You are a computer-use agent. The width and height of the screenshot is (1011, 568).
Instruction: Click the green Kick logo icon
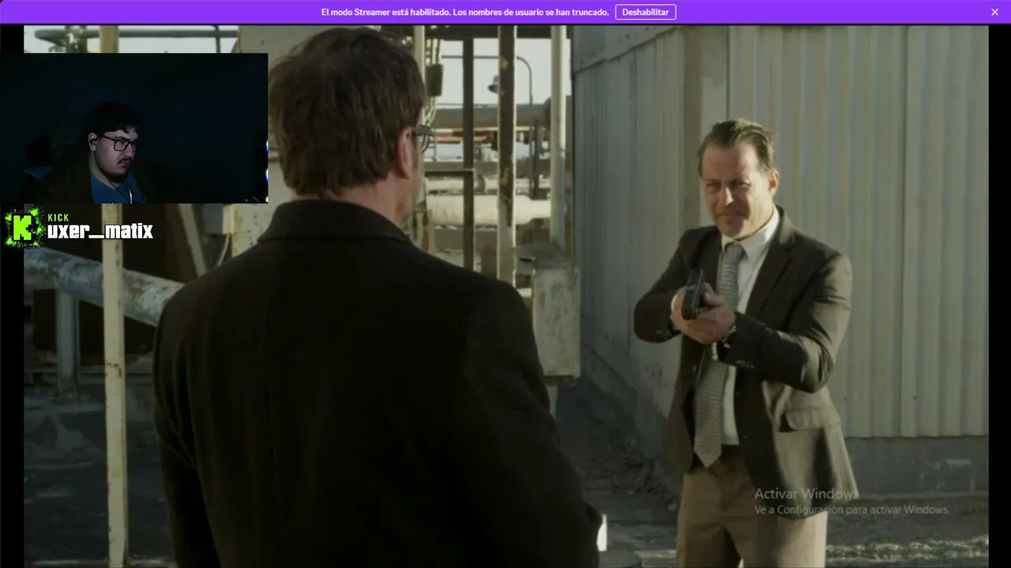pos(23,228)
